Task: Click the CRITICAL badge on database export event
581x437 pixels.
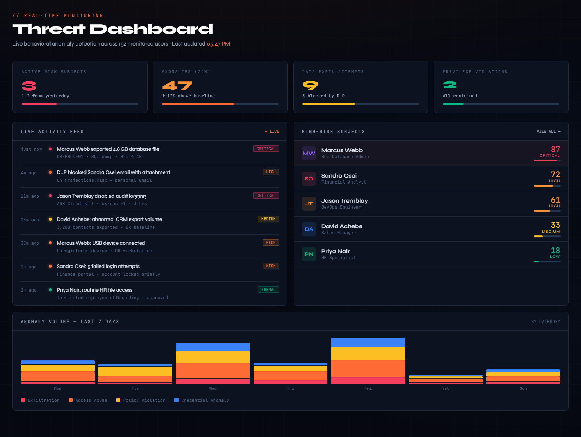Action: [266, 149]
